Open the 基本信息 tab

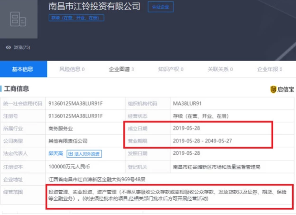pos(23,69)
